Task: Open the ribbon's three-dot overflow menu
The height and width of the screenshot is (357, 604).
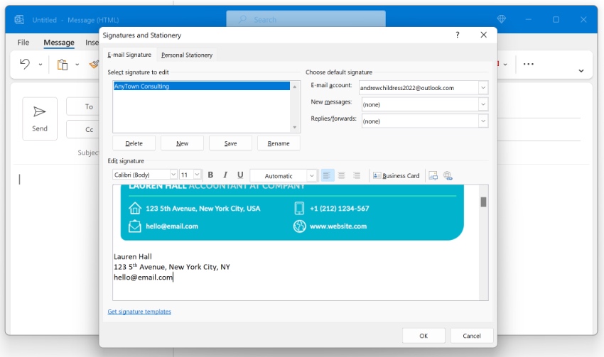Action: (x=528, y=64)
